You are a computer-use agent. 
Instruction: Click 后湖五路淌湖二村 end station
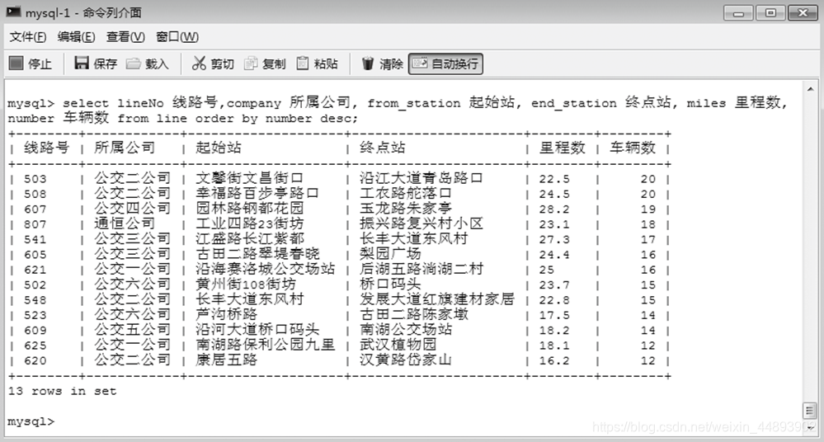pos(421,269)
